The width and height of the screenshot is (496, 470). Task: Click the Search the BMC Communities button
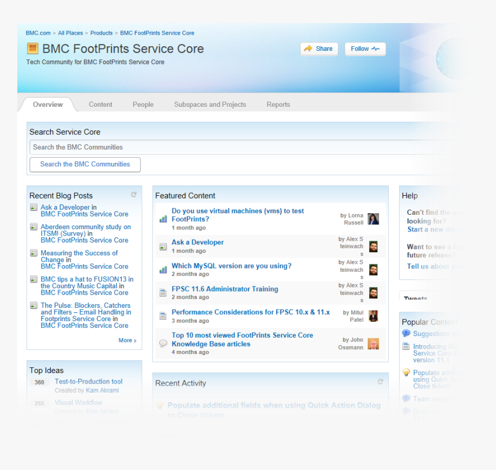point(85,165)
